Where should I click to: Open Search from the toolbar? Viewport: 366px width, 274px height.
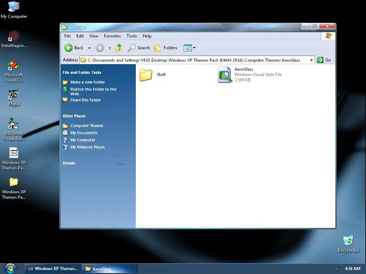139,48
